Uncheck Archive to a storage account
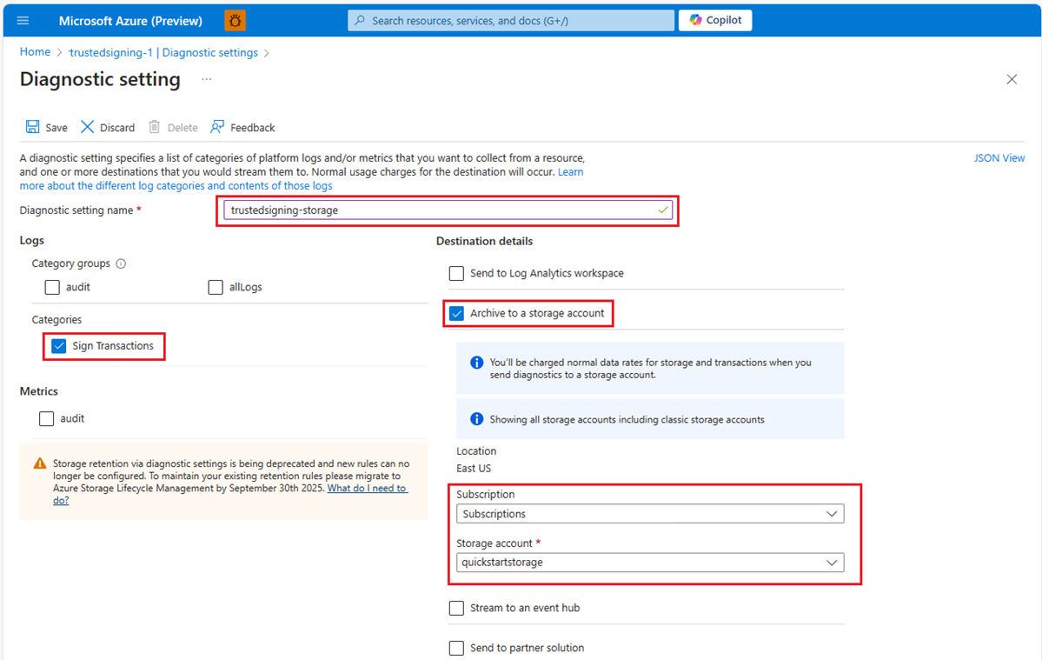Screen dimensions: 1042x660 (x=456, y=313)
